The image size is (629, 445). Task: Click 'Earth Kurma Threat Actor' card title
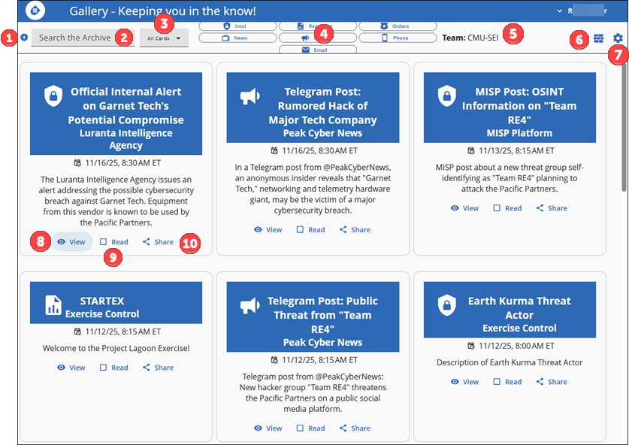[x=519, y=308]
